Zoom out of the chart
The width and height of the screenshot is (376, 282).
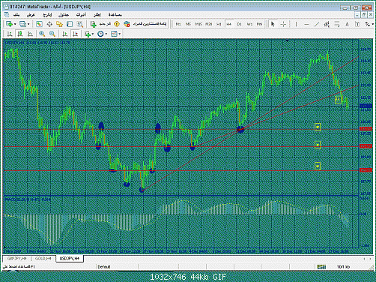(x=52, y=34)
